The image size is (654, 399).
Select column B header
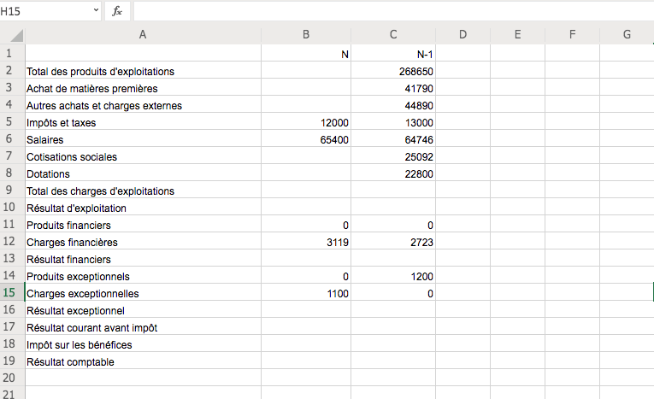click(x=306, y=35)
